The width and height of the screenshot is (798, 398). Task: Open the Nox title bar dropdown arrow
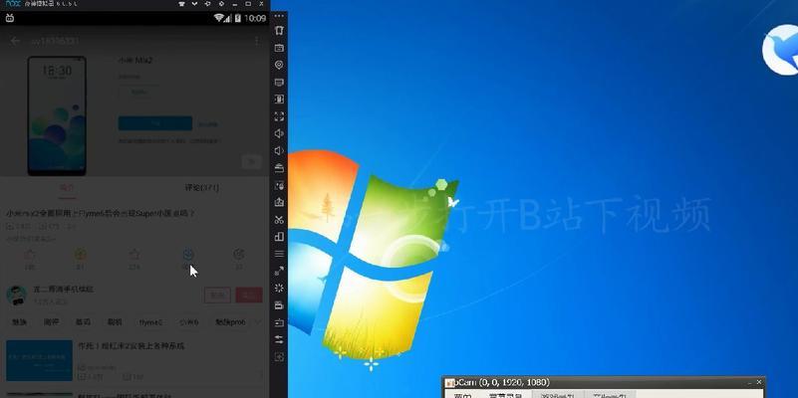pos(194,4)
